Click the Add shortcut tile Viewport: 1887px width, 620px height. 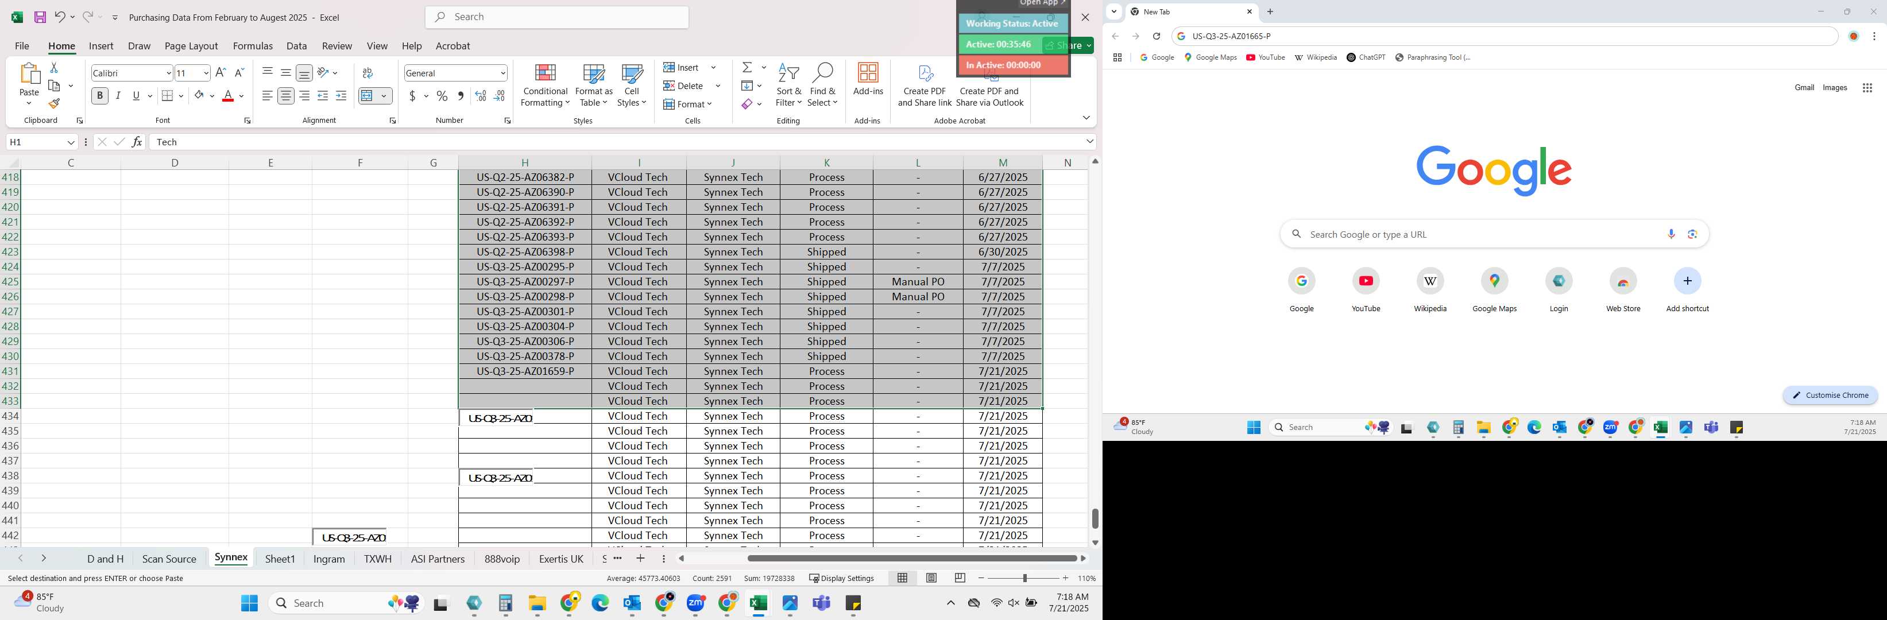point(1687,290)
